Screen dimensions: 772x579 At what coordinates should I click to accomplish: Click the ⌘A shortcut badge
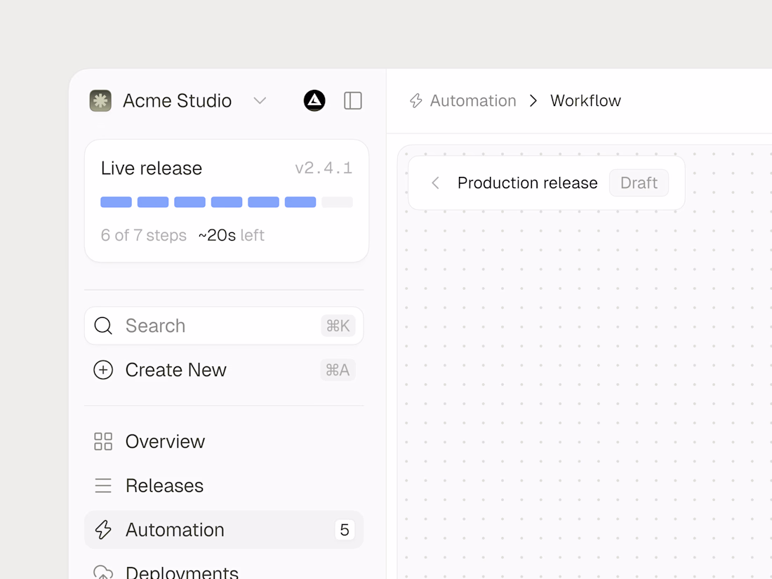(338, 371)
